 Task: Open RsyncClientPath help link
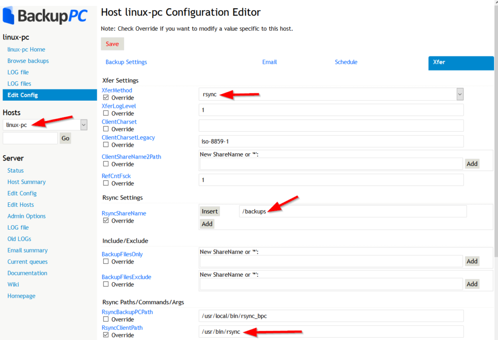(122, 328)
